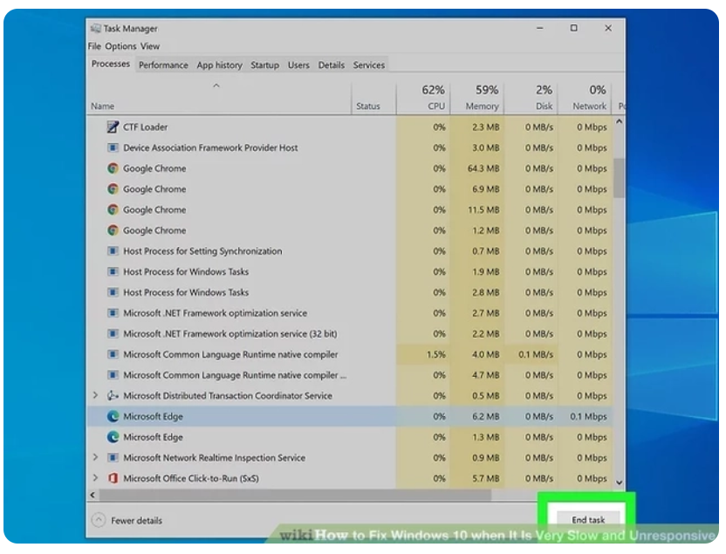Viewport: 726px width, 554px height.
Task: Click the Runtime native compiler icon using 4.7 MB
Action: (113, 375)
